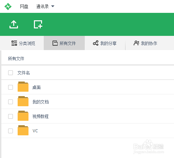Expand the 通讯录 dropdown arrow

click(x=53, y=6)
